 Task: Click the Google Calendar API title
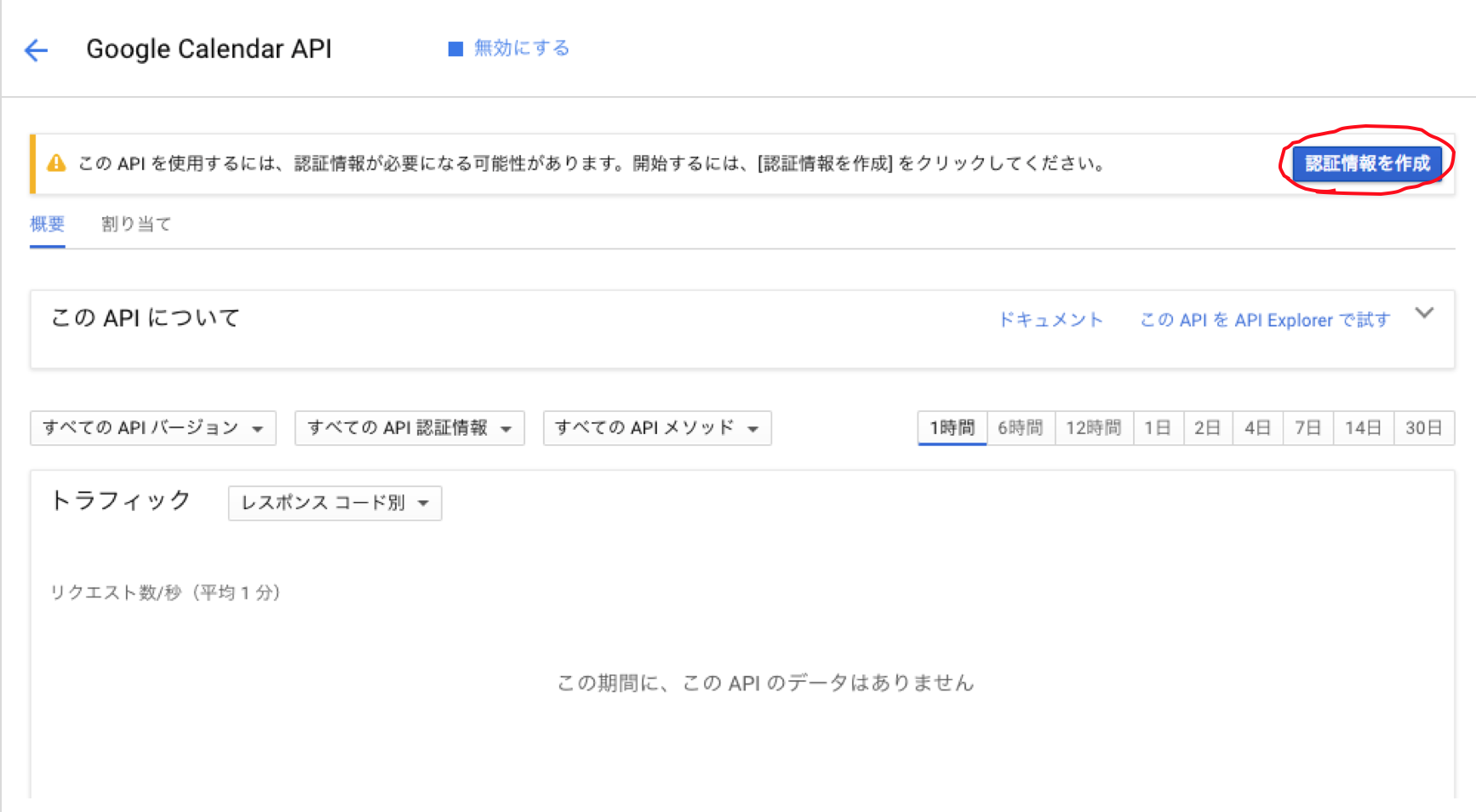coord(209,49)
